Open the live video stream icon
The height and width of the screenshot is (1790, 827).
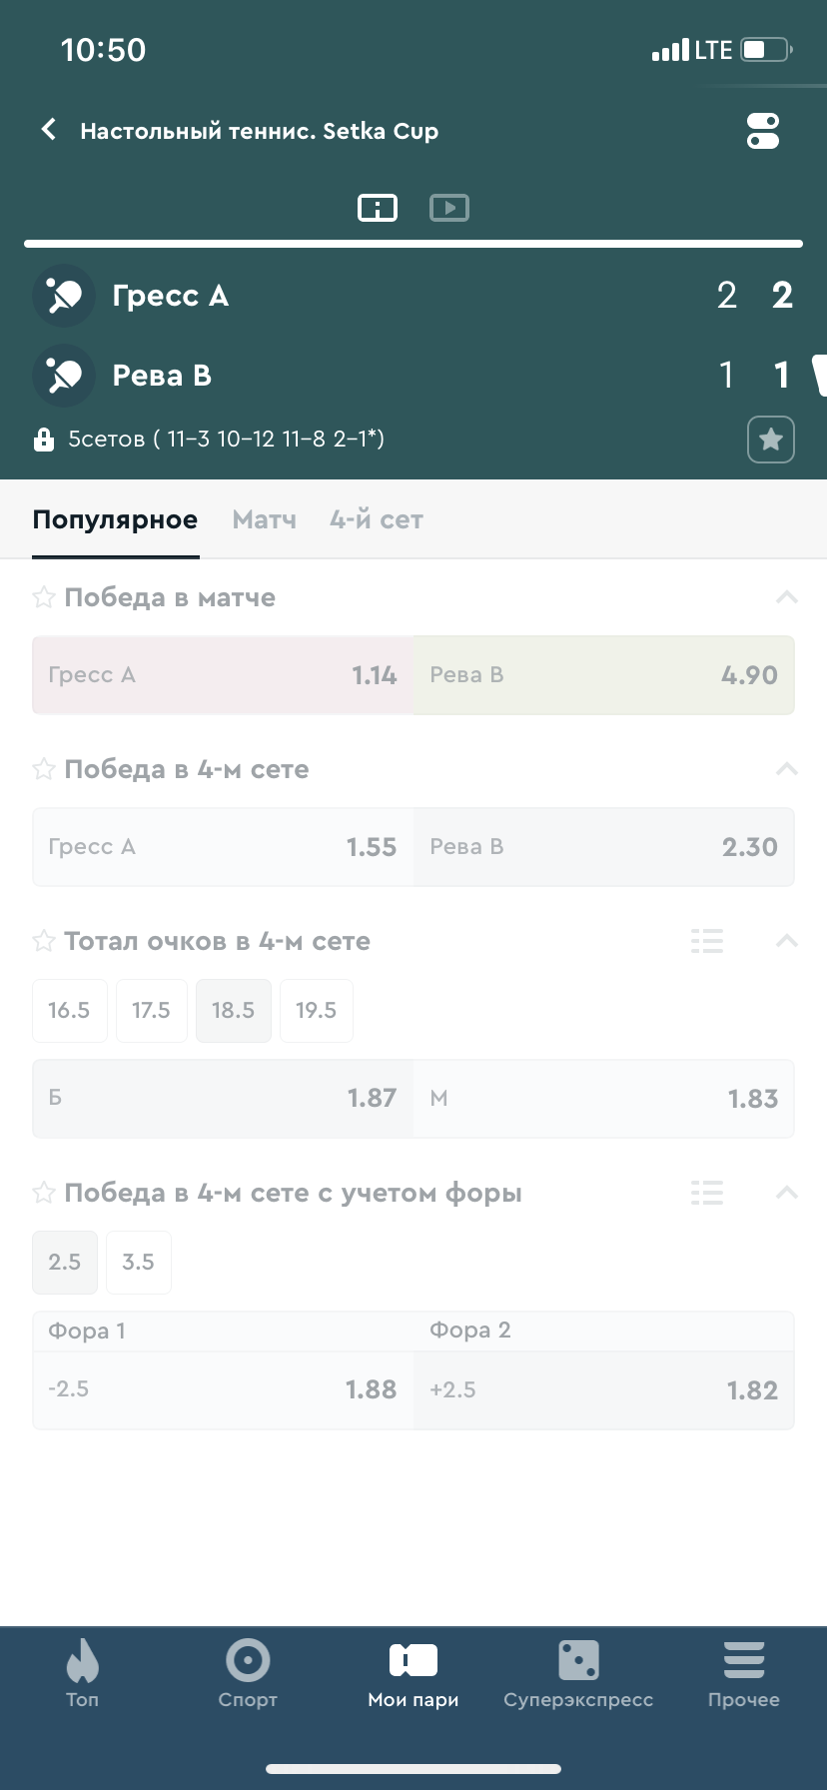coord(449,208)
